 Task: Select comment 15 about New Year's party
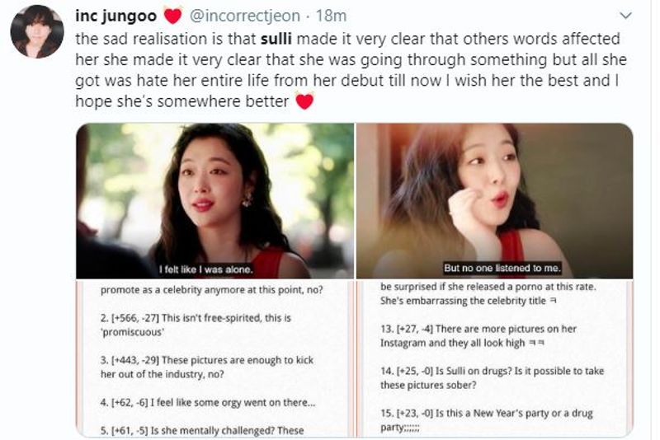(x=486, y=420)
